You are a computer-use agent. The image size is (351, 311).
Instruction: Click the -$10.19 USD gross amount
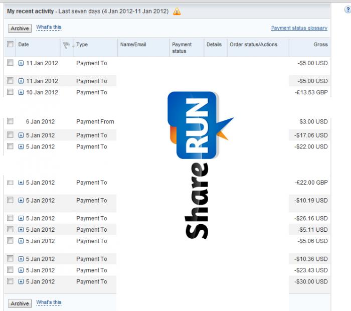311,200
